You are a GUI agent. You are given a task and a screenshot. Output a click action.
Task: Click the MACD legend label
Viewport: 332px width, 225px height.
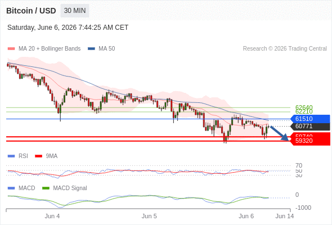27,188
